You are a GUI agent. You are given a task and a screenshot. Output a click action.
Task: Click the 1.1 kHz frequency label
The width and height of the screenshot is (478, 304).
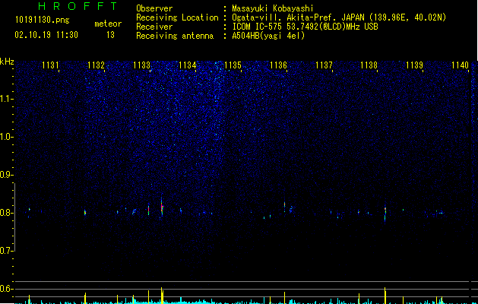click(x=7, y=99)
